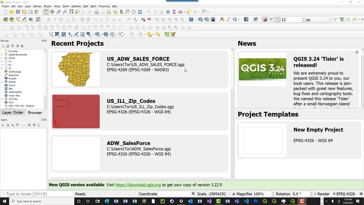The image size is (364, 205).
Task: Open the Raster menu
Action: tap(66, 6)
